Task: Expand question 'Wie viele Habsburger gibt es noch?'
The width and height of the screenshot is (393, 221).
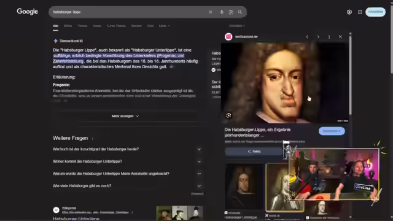Action: click(128, 185)
